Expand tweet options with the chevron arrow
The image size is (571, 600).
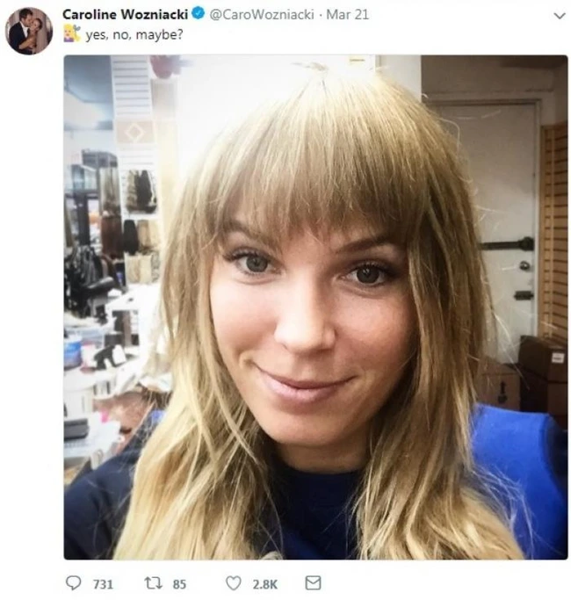click(x=560, y=16)
